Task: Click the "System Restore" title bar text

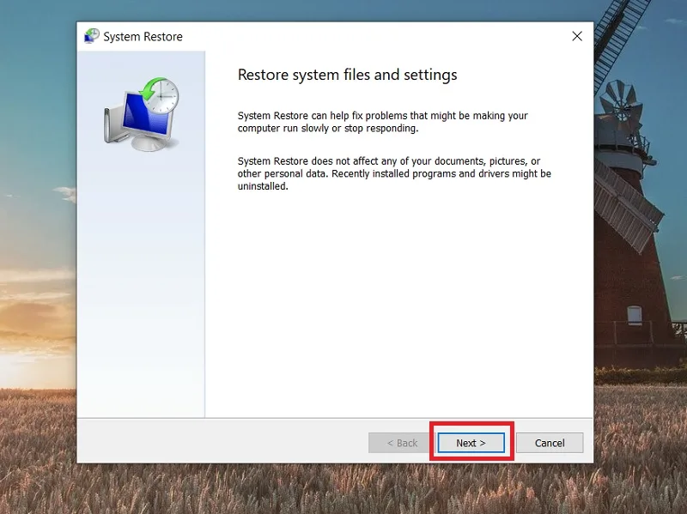Action: click(143, 36)
